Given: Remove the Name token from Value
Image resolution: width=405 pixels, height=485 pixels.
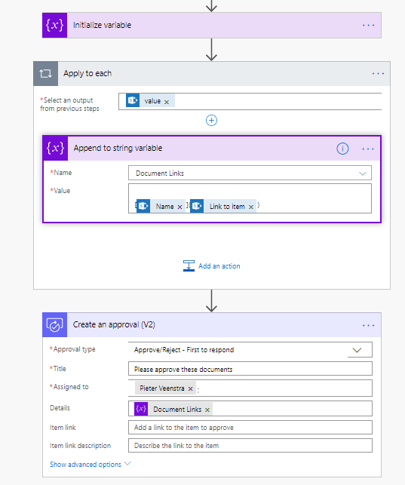Looking at the screenshot, I should tap(179, 207).
